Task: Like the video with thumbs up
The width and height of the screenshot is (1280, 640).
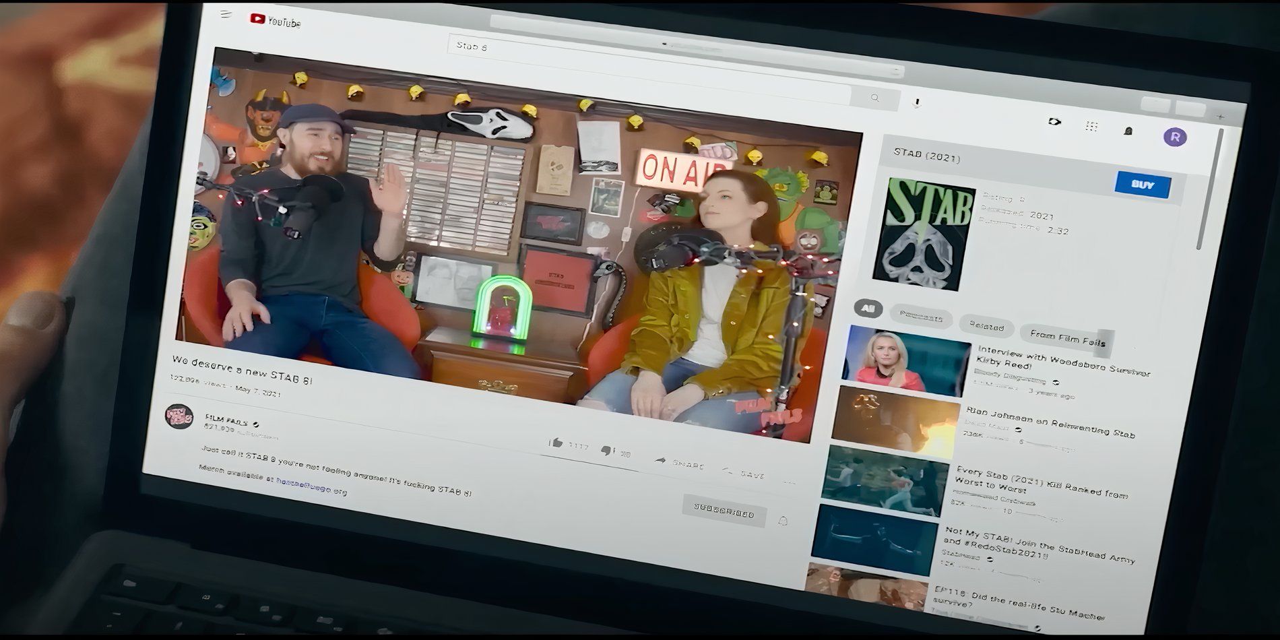Action: [556, 443]
